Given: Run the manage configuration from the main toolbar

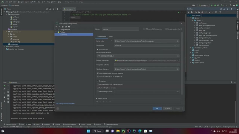Looking at the screenshot, I should point(212,5).
